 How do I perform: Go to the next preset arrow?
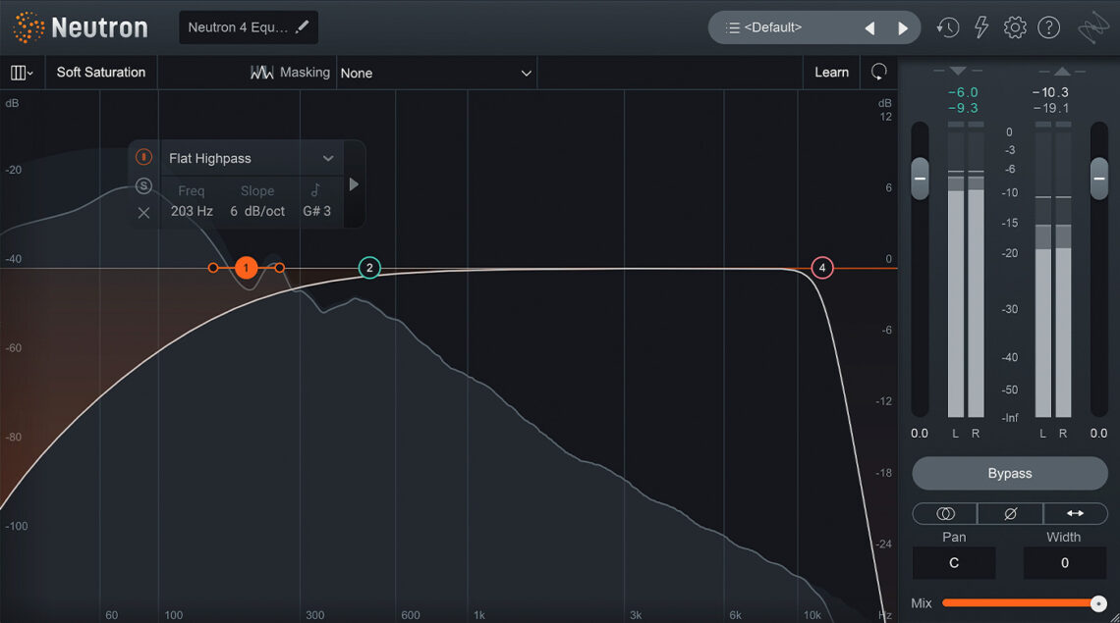click(903, 28)
